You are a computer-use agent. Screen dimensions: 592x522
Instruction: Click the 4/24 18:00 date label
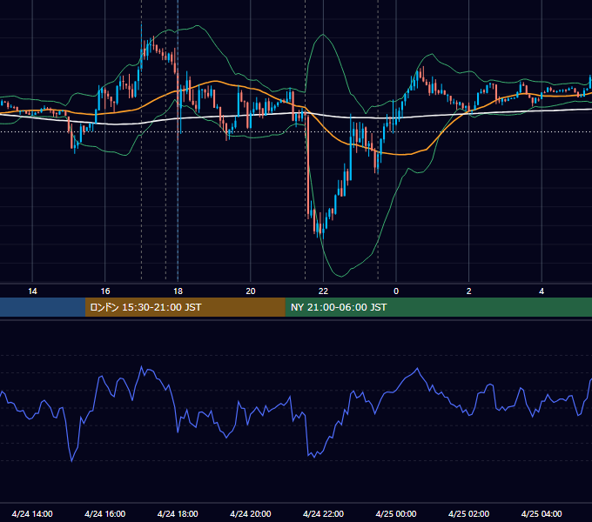tap(178, 513)
